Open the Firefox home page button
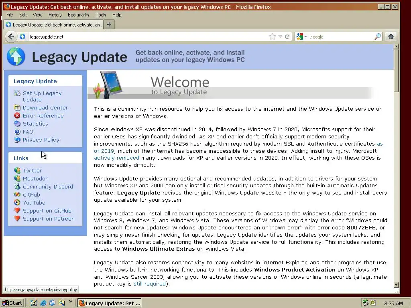Viewport: 411px width, 308px height. pos(391,36)
